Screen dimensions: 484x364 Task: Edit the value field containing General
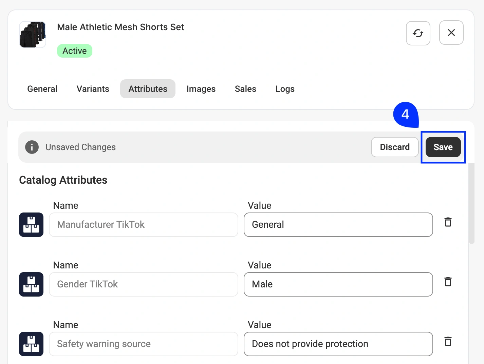pos(338,225)
